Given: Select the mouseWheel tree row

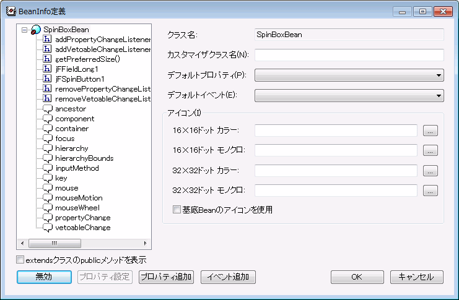Looking at the screenshot, I should click(x=77, y=208).
